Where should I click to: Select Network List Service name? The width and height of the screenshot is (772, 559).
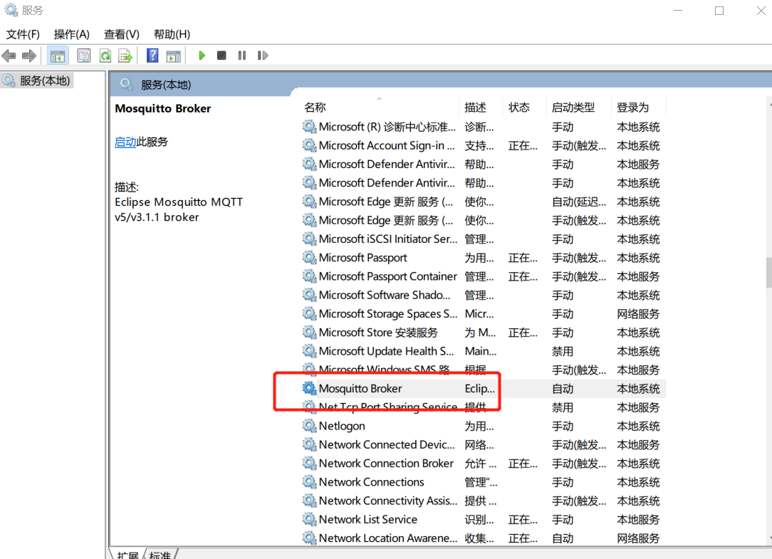[367, 520]
